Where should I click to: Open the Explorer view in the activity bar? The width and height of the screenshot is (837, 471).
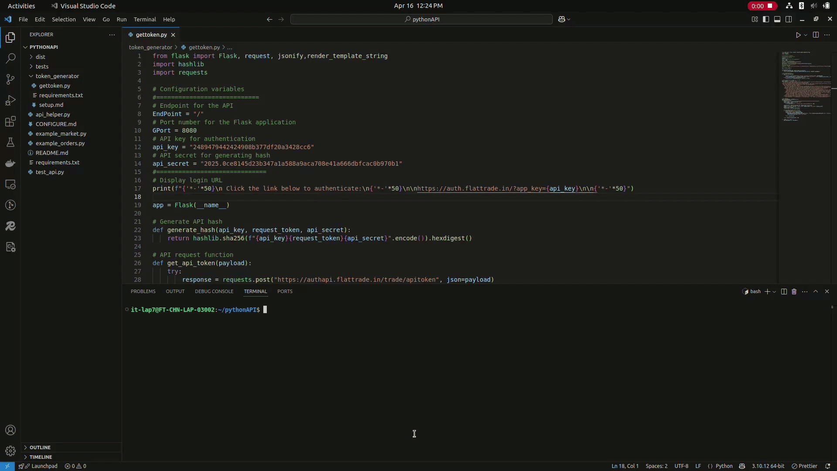click(x=10, y=38)
